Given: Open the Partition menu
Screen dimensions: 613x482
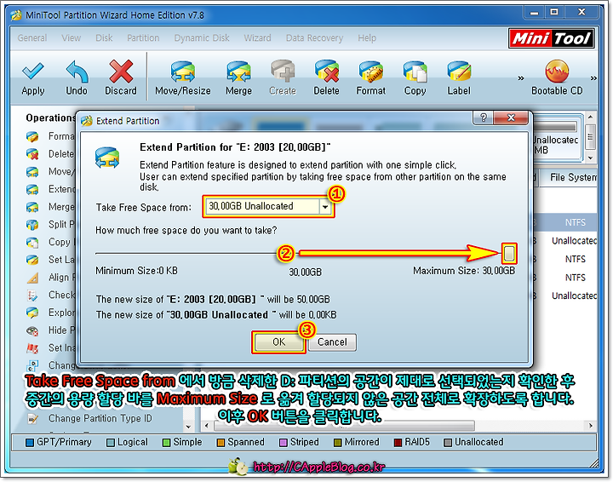Looking at the screenshot, I should click(143, 38).
